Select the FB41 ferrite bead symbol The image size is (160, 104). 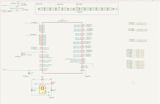[x=18, y=5]
